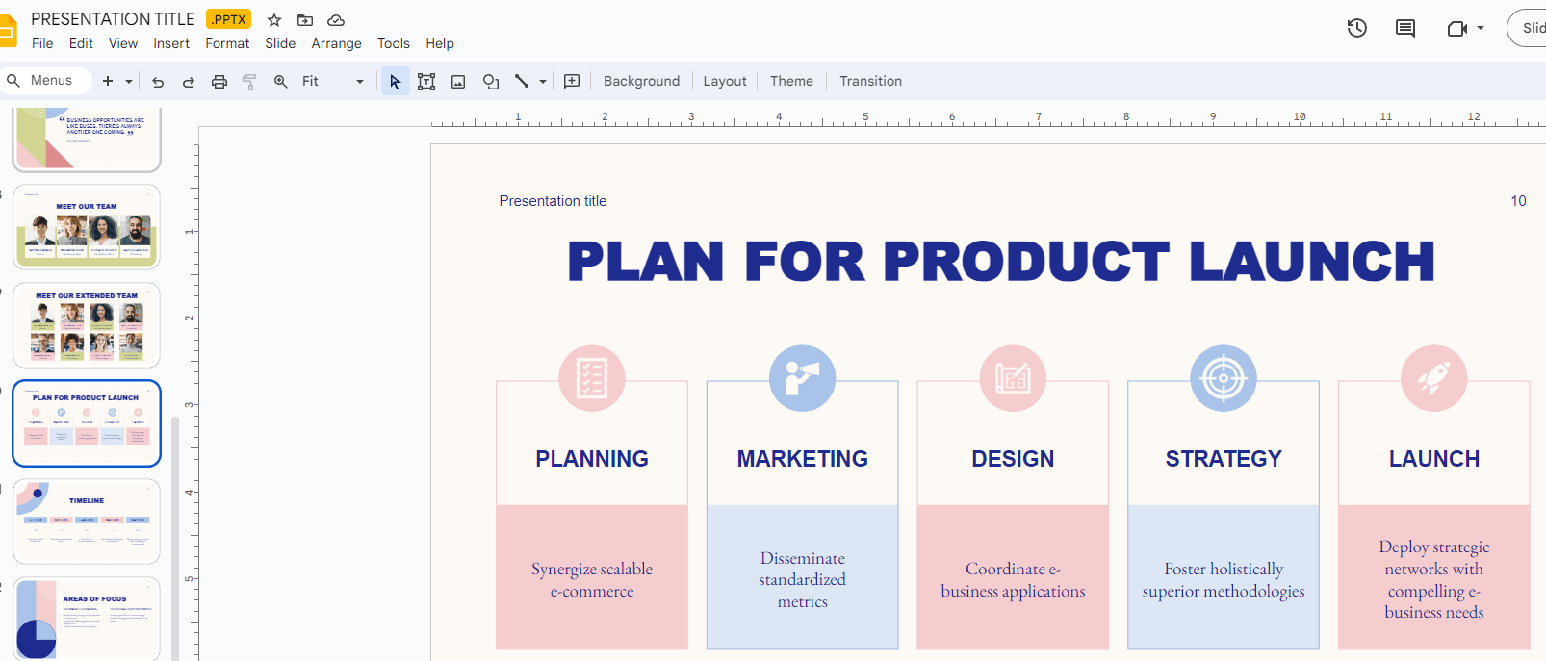Click the slide number 10
The image size is (1546, 661).
point(1518,201)
